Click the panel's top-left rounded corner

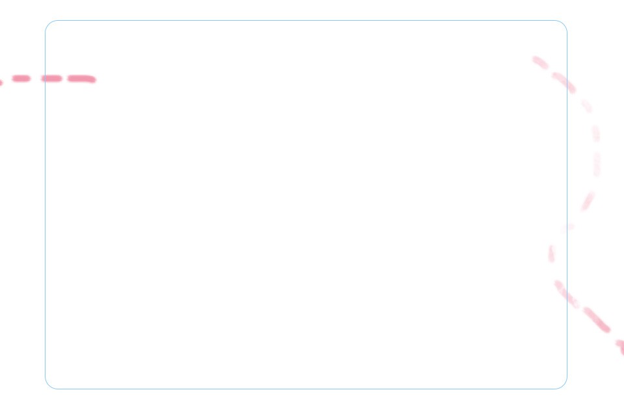tap(49, 25)
